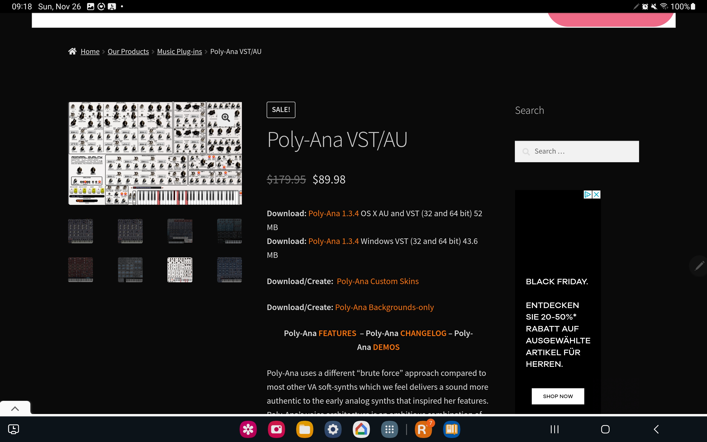
Task: Open Poly-Ana Backgrounds-only link
Action: (384, 307)
